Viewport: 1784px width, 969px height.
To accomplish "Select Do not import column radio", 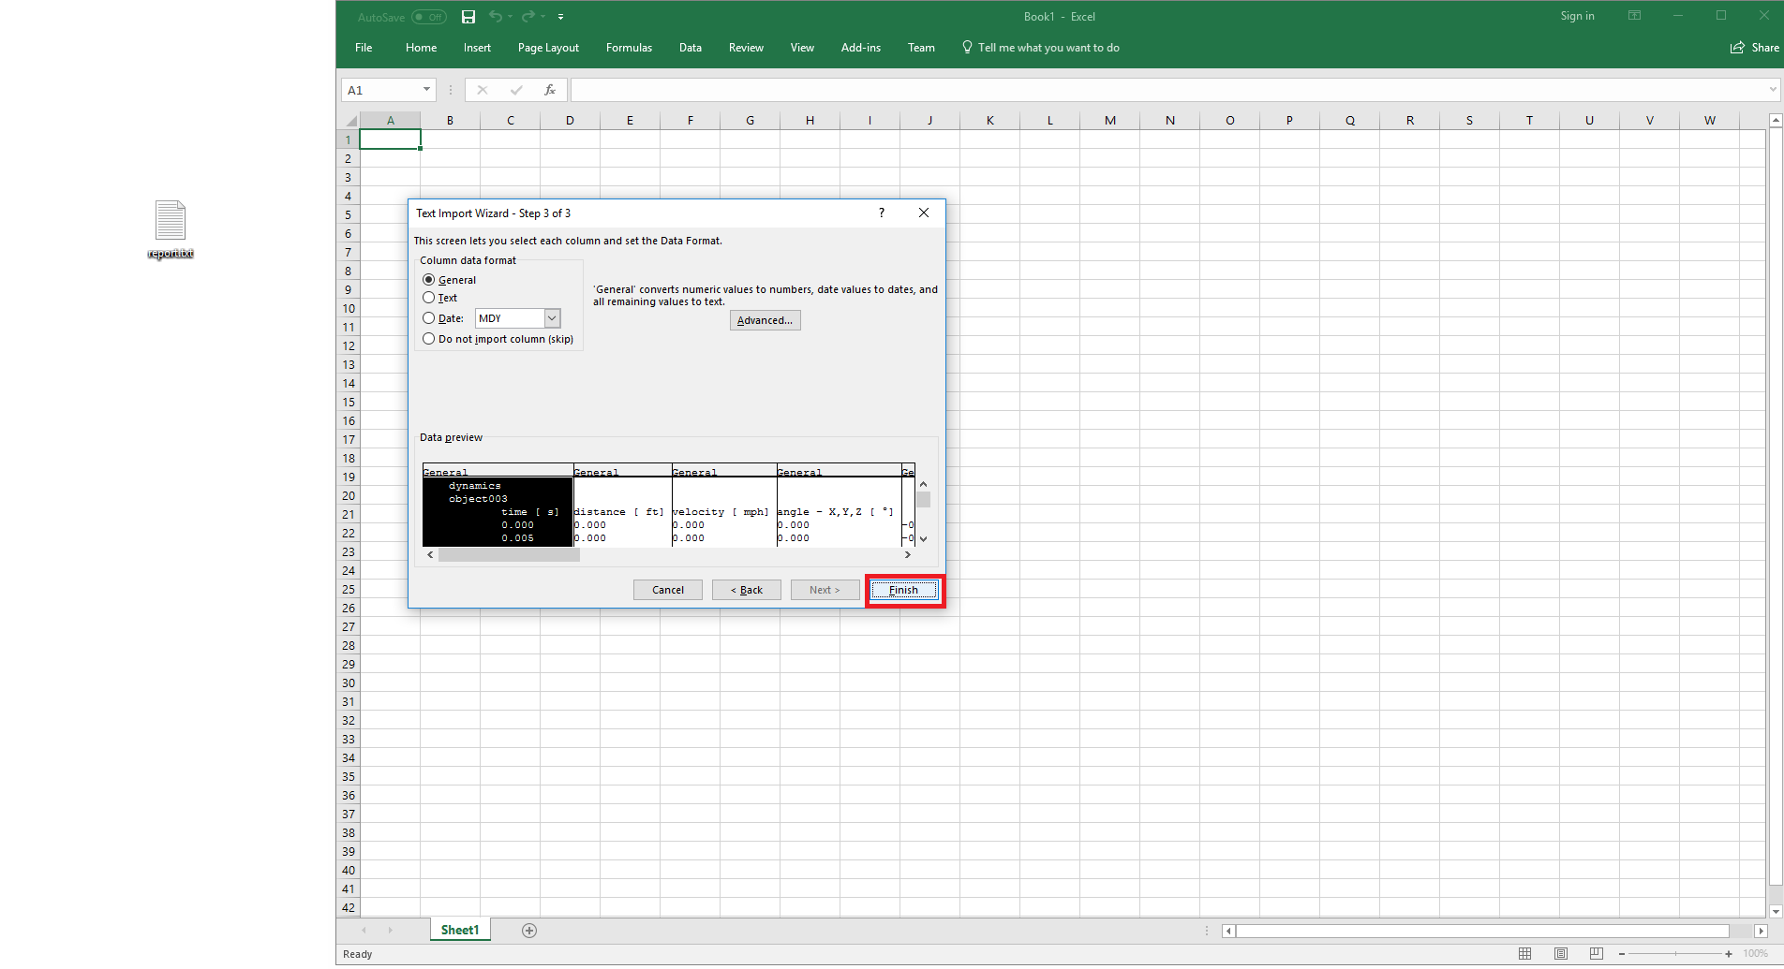I will (428, 339).
